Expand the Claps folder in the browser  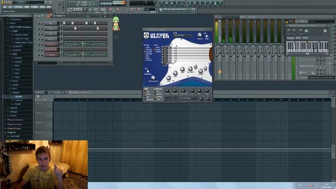click(x=15, y=31)
